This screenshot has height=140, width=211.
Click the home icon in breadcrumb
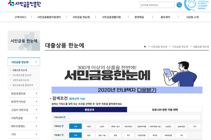pyautogui.click(x=145, y=47)
